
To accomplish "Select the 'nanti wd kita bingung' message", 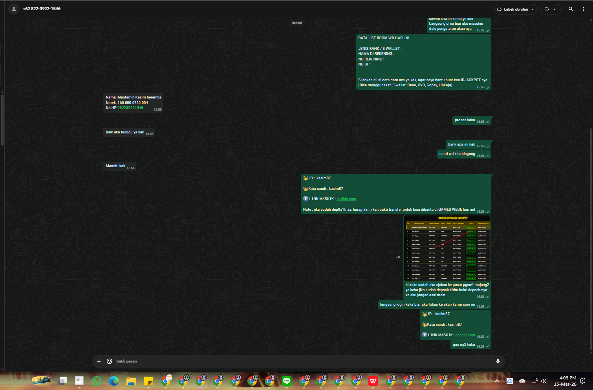I will click(x=464, y=154).
